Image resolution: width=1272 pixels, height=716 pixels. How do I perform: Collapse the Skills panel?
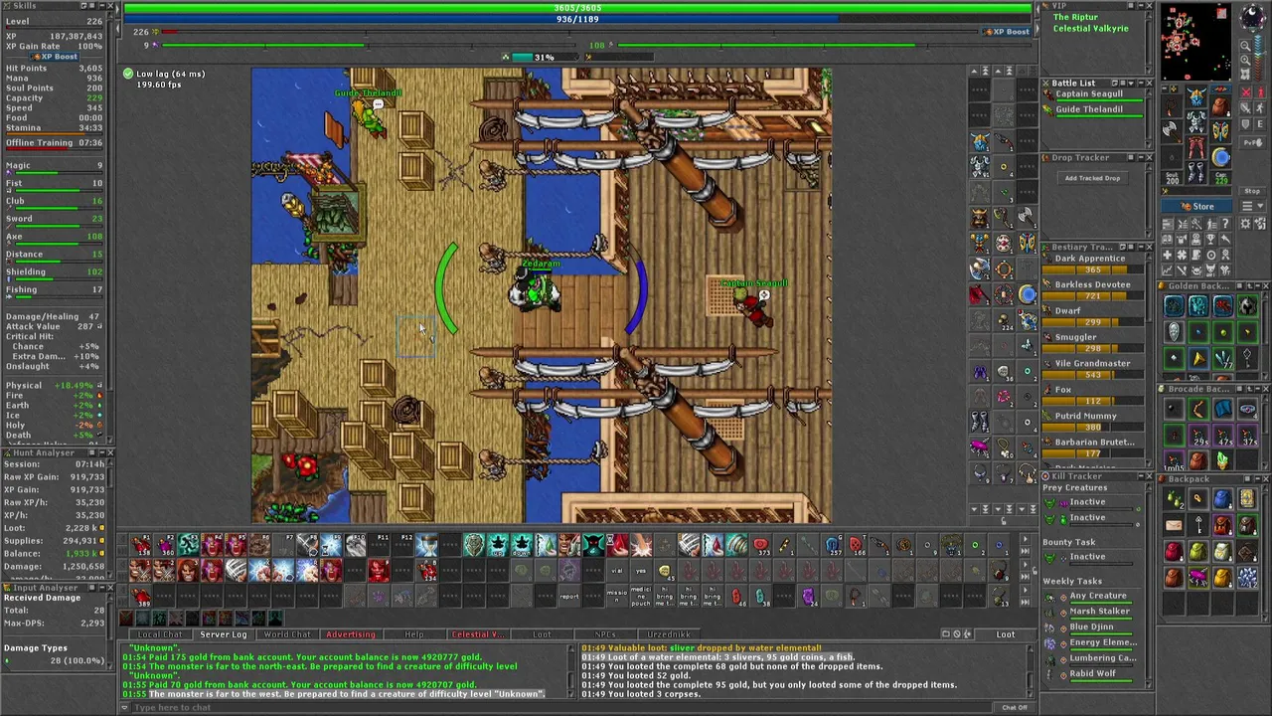click(102, 6)
